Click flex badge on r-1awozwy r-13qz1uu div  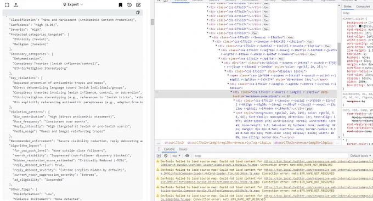point(290,37)
